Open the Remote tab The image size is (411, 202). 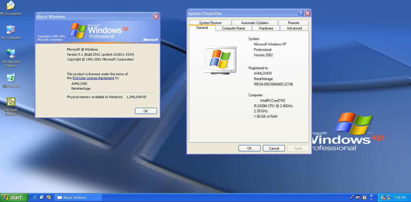coord(293,23)
